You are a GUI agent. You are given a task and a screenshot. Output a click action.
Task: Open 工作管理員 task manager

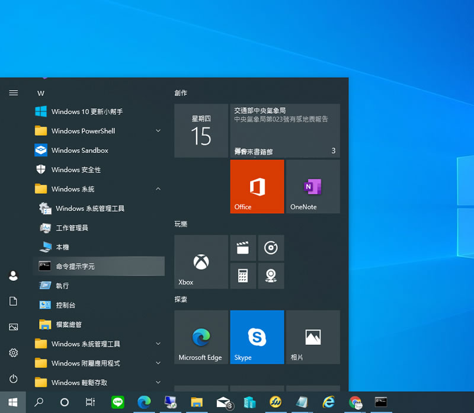[99, 228]
